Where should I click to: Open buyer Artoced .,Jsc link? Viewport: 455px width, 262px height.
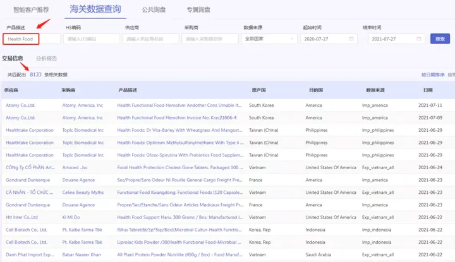pos(75,167)
